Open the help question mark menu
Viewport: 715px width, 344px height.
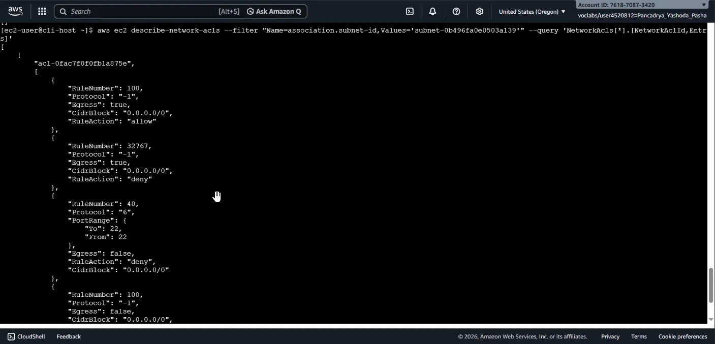point(456,11)
